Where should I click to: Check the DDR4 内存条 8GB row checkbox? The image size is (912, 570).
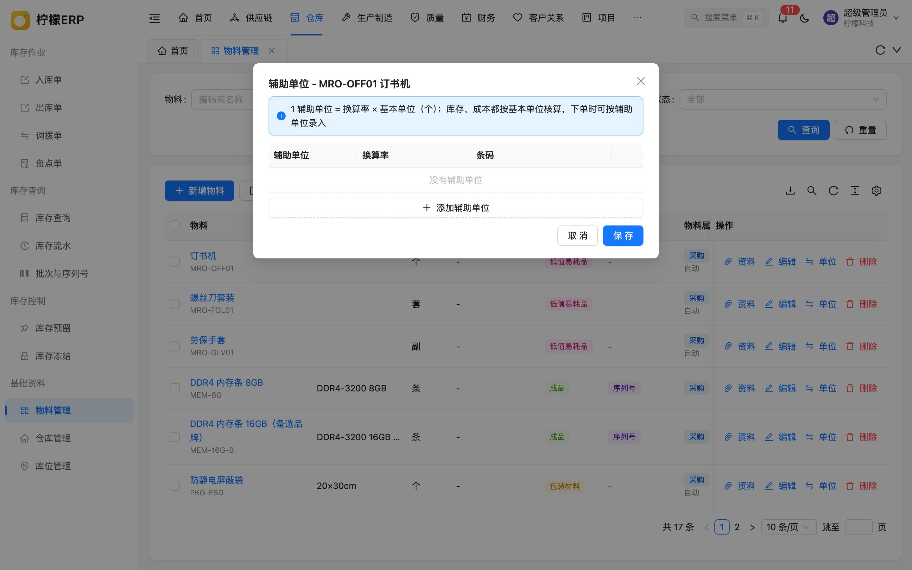click(175, 388)
